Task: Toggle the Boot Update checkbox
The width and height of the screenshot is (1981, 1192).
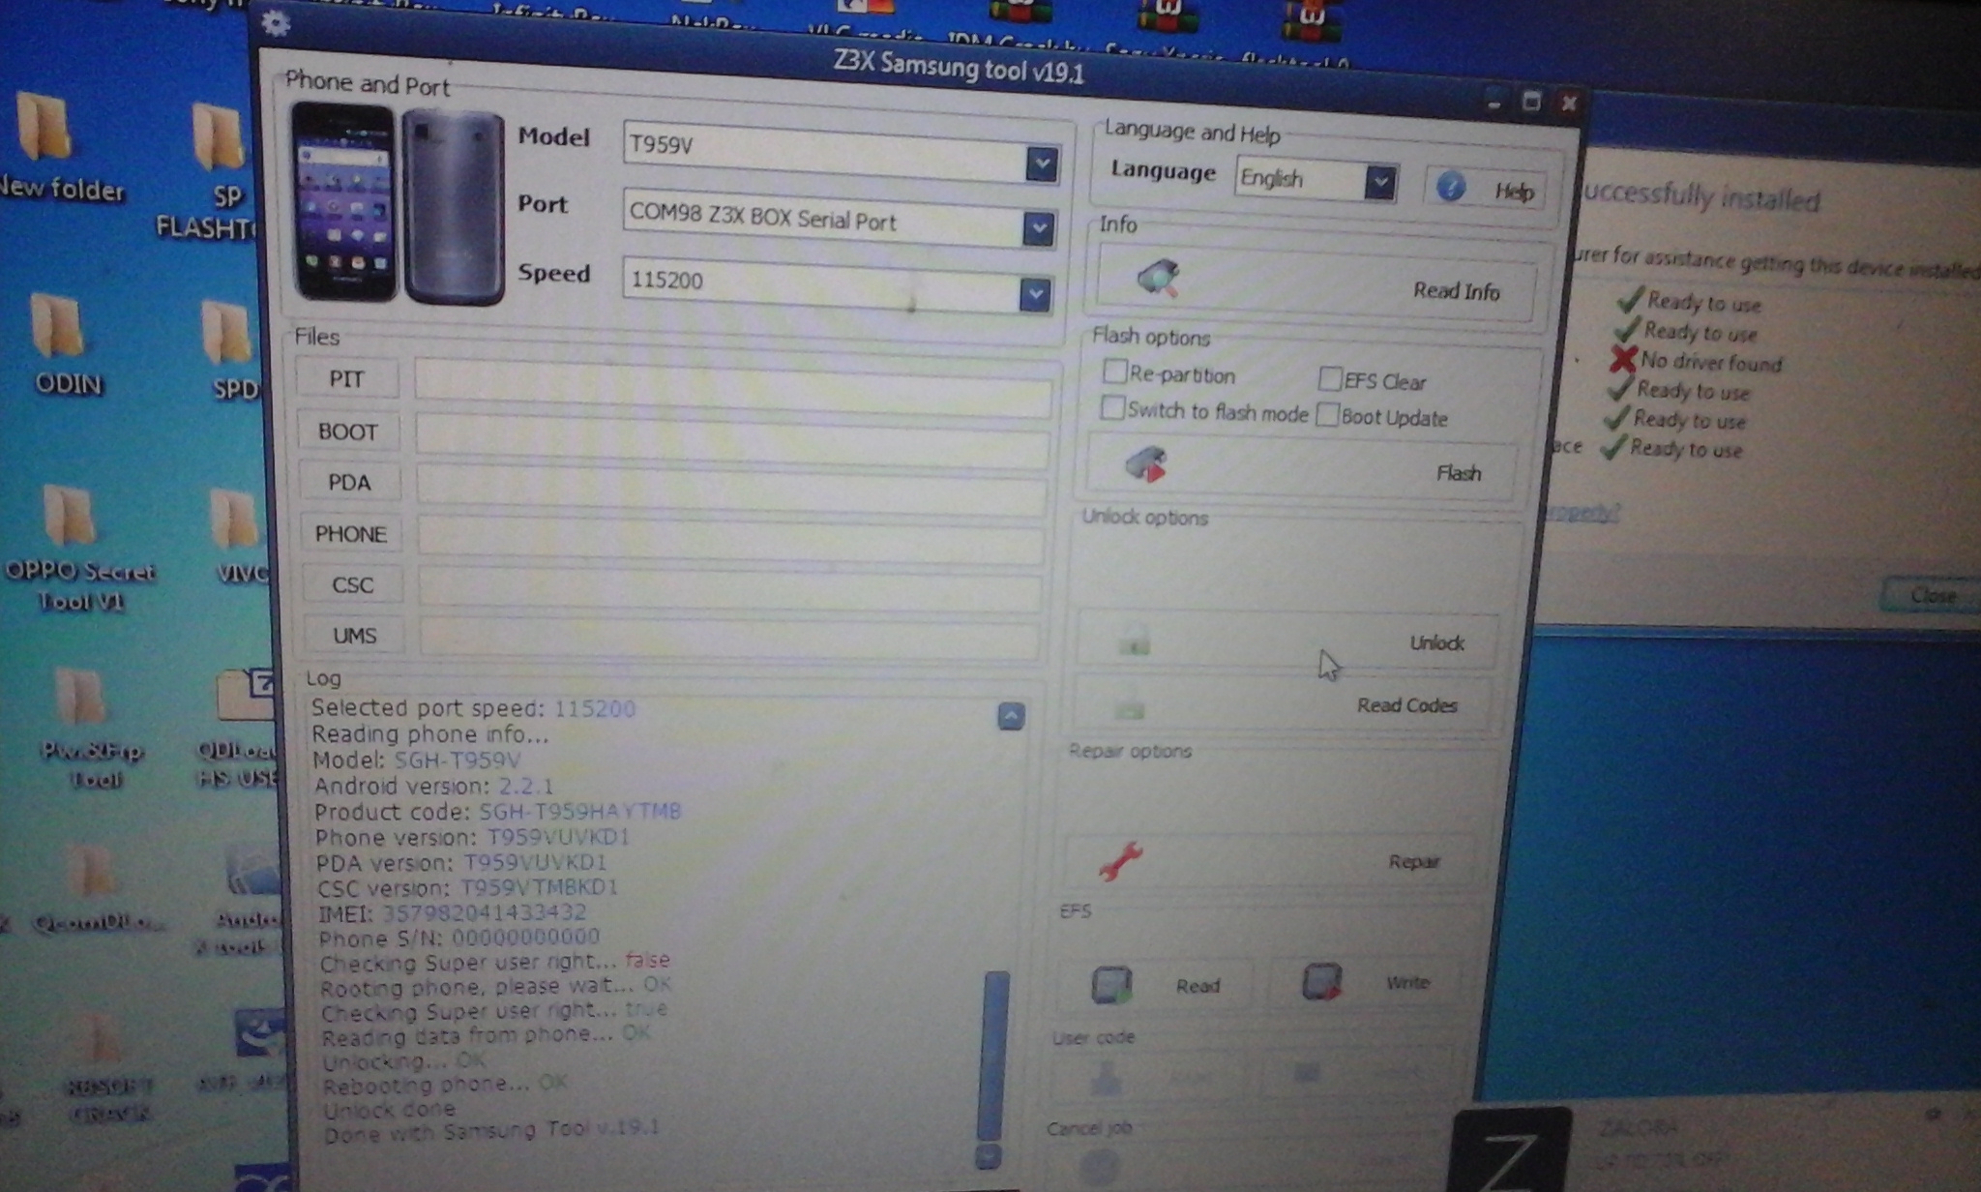Action: [1327, 415]
